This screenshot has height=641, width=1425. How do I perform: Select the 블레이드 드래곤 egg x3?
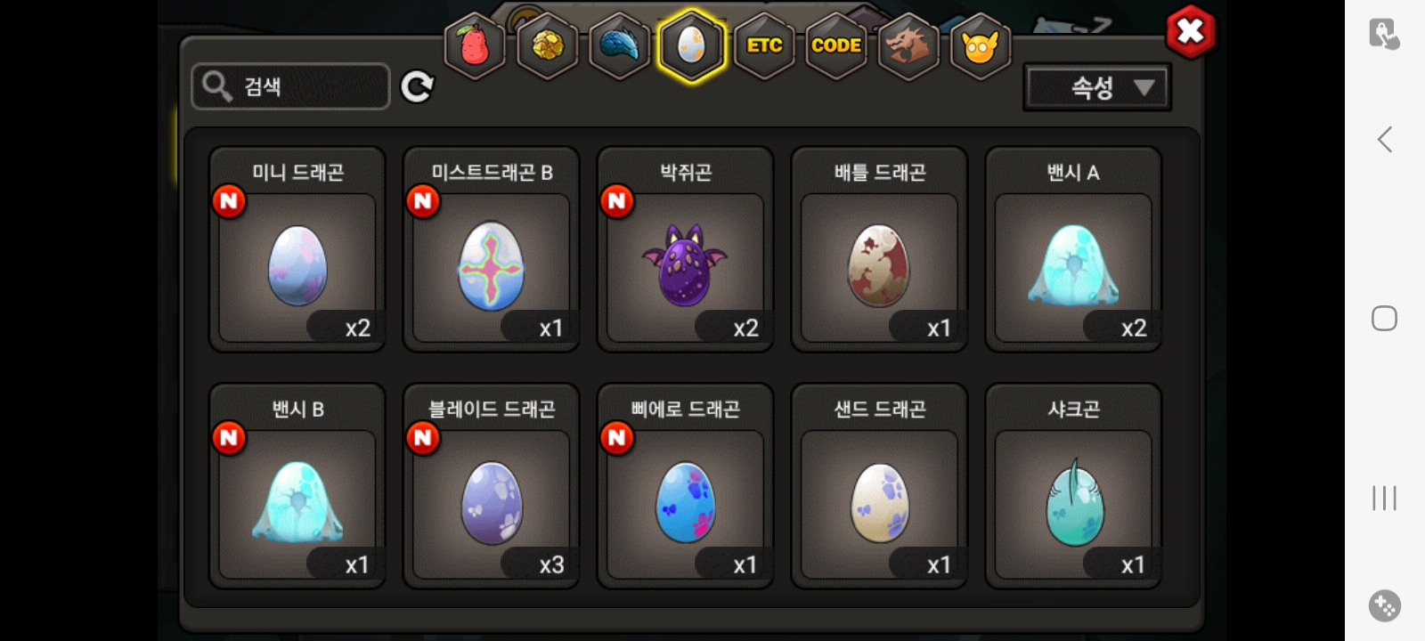pos(492,486)
